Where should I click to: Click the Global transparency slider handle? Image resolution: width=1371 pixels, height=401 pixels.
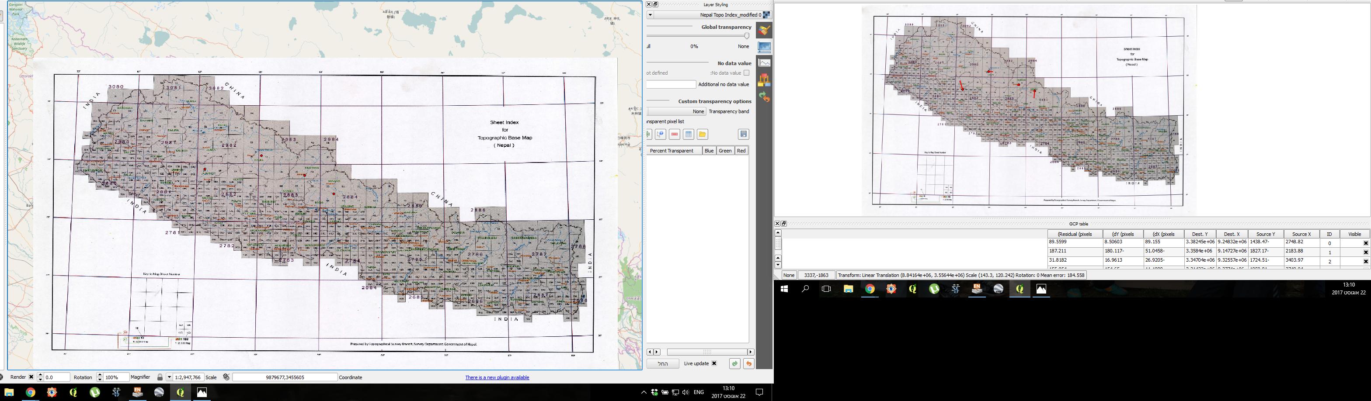tap(747, 36)
